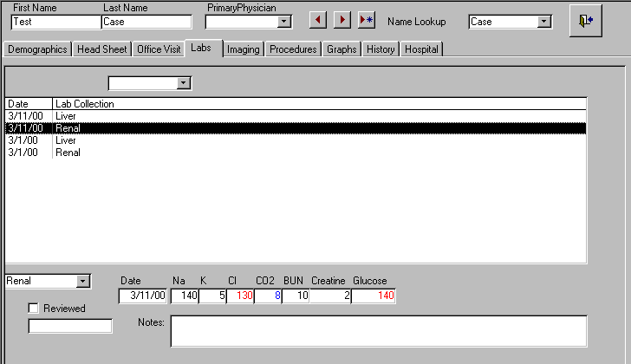Expand the Primary Physician dropdown
This screenshot has width=631, height=364.
click(284, 22)
